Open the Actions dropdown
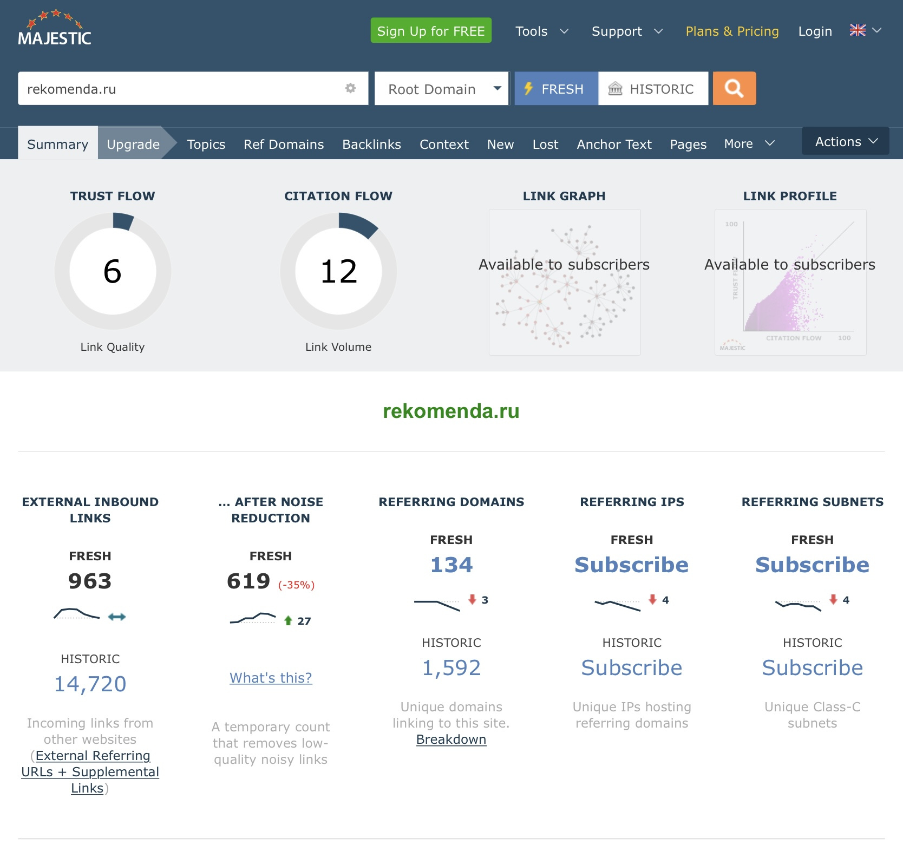 pyautogui.click(x=846, y=141)
